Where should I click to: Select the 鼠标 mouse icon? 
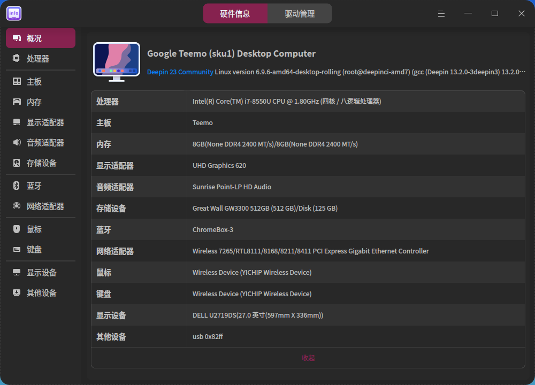coord(17,229)
